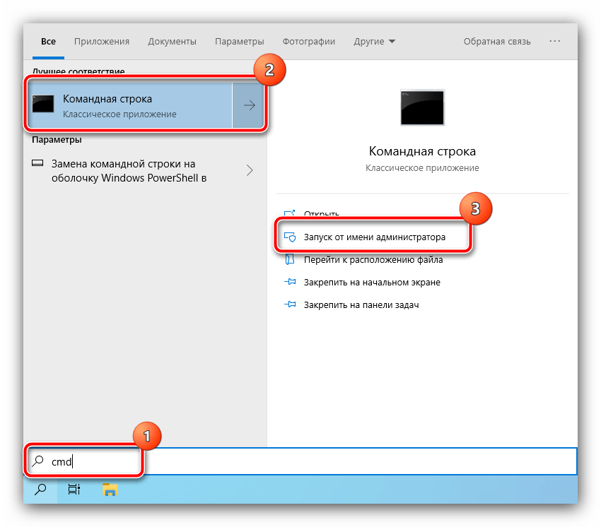Click the shield icon for run as administrator
Image resolution: width=601 pixels, height=527 pixels.
tap(290, 238)
